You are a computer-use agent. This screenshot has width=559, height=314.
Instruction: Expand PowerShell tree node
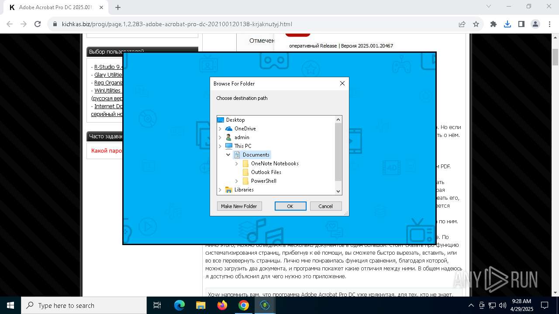pos(237,181)
